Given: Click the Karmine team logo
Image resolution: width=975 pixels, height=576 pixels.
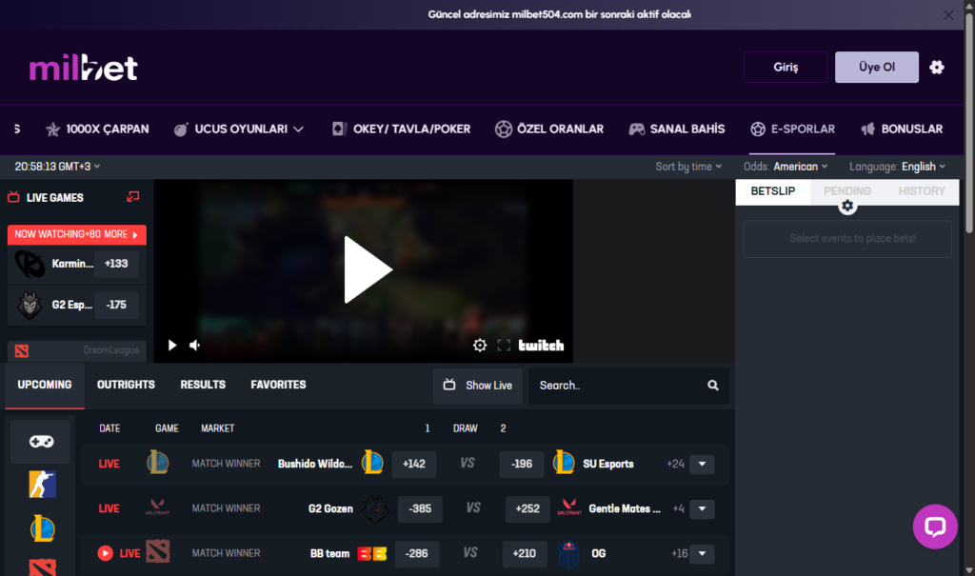Looking at the screenshot, I should point(30,264).
